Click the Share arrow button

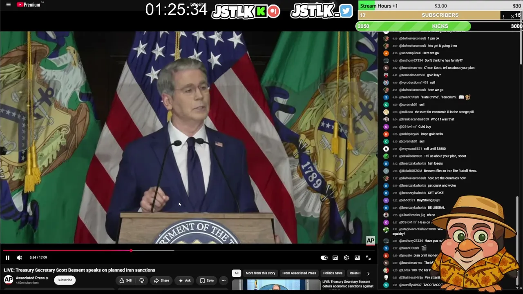coord(161,281)
